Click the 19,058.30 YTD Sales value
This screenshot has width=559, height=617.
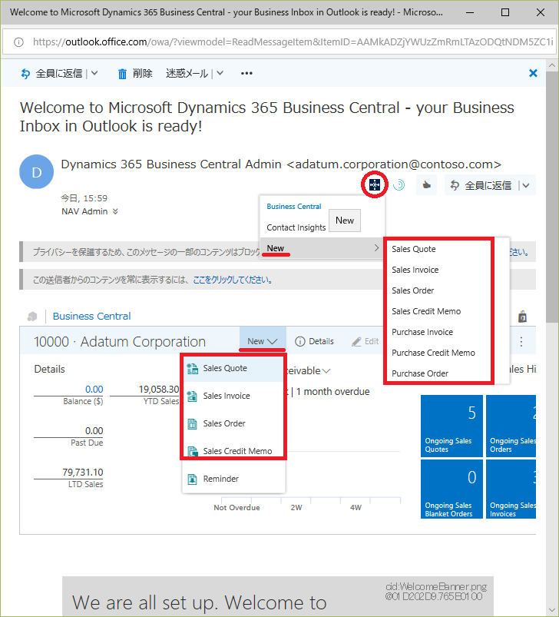pyautogui.click(x=159, y=389)
